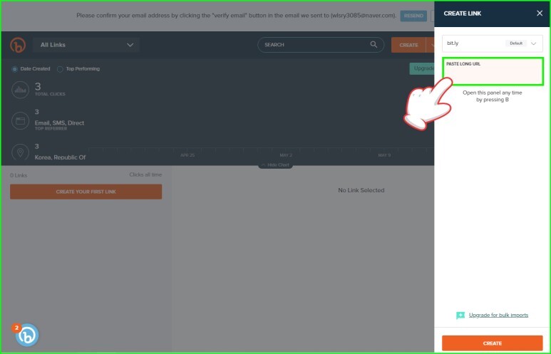The width and height of the screenshot is (551, 354).
Task: Click the Paste Long URL field
Action: pos(493,71)
